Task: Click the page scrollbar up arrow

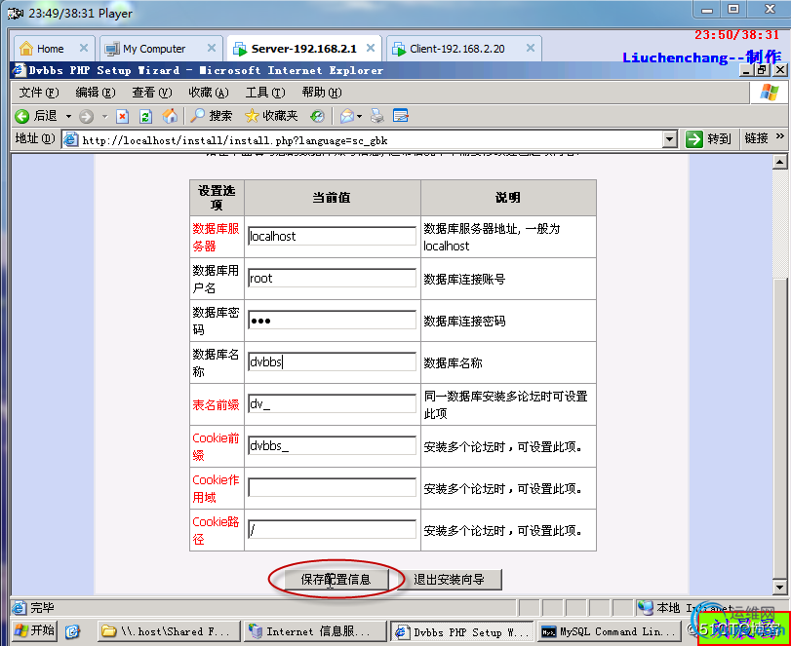Action: (779, 162)
